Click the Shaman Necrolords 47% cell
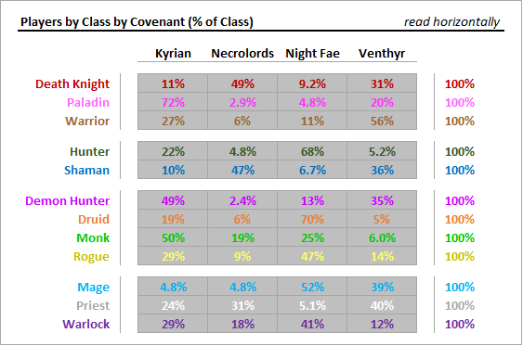 [242, 170]
